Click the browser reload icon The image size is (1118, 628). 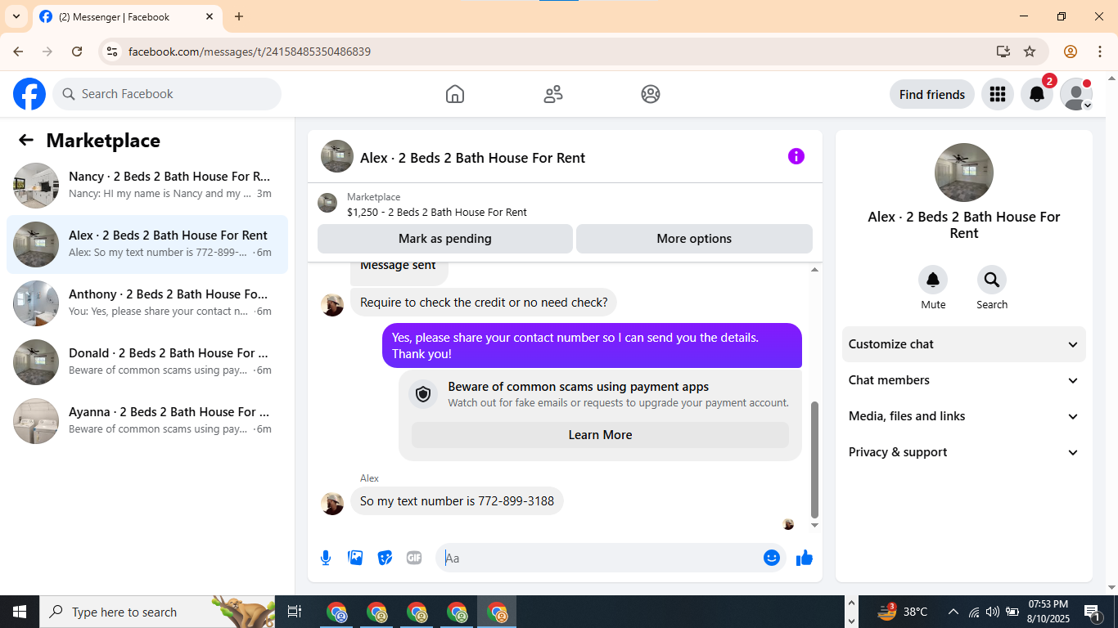77,52
